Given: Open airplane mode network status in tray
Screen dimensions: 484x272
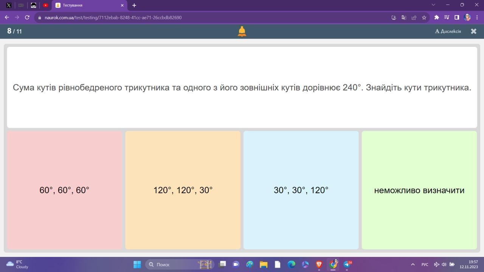Looking at the screenshot, I should coord(437,264).
